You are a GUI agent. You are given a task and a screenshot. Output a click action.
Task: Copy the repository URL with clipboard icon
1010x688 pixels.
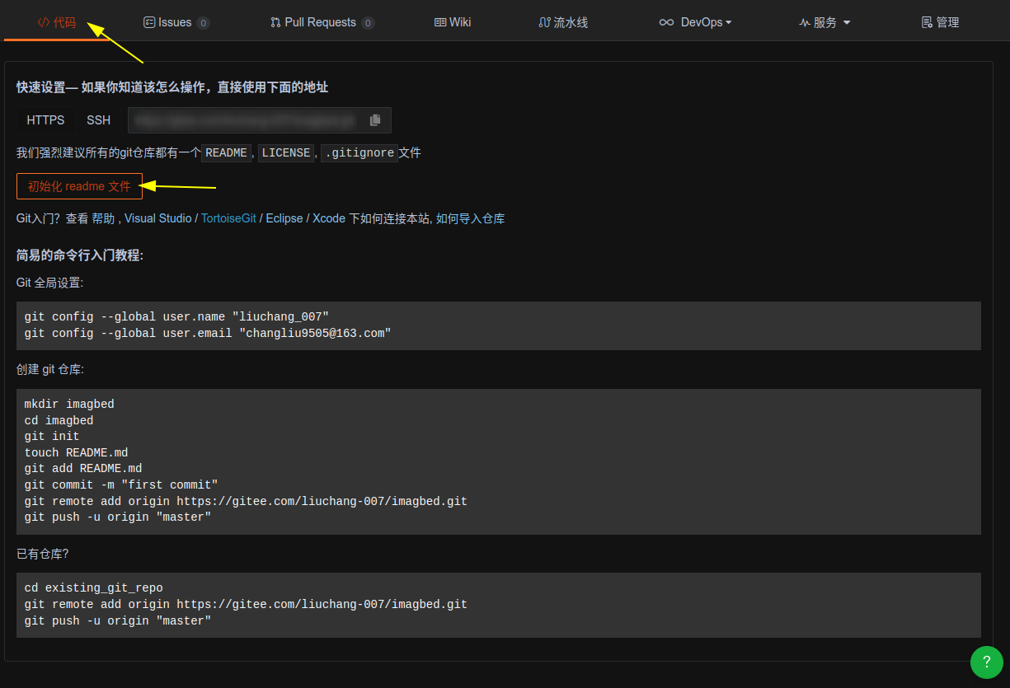pos(375,120)
